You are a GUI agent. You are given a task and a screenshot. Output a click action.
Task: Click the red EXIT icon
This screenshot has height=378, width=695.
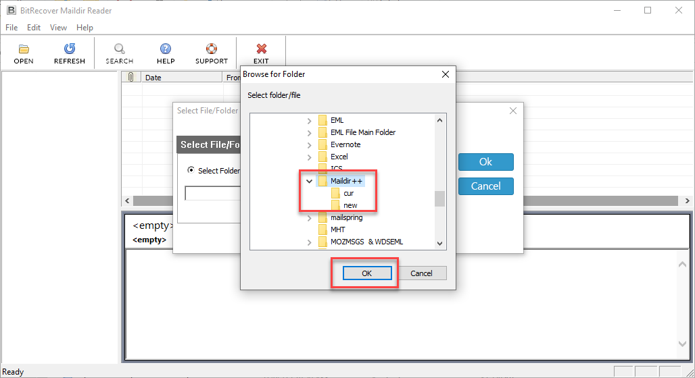coord(262,49)
